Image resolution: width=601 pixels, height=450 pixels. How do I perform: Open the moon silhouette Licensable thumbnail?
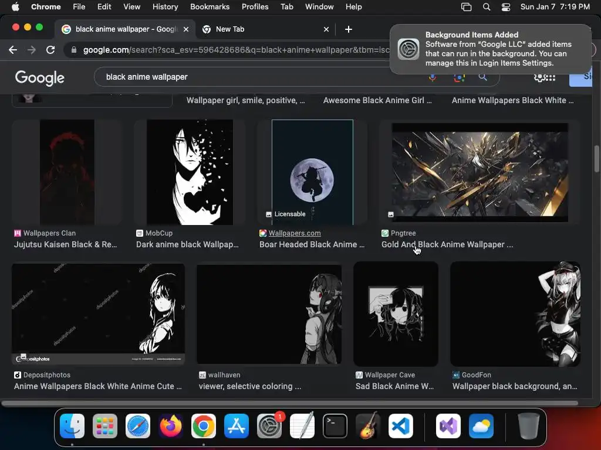(x=312, y=172)
